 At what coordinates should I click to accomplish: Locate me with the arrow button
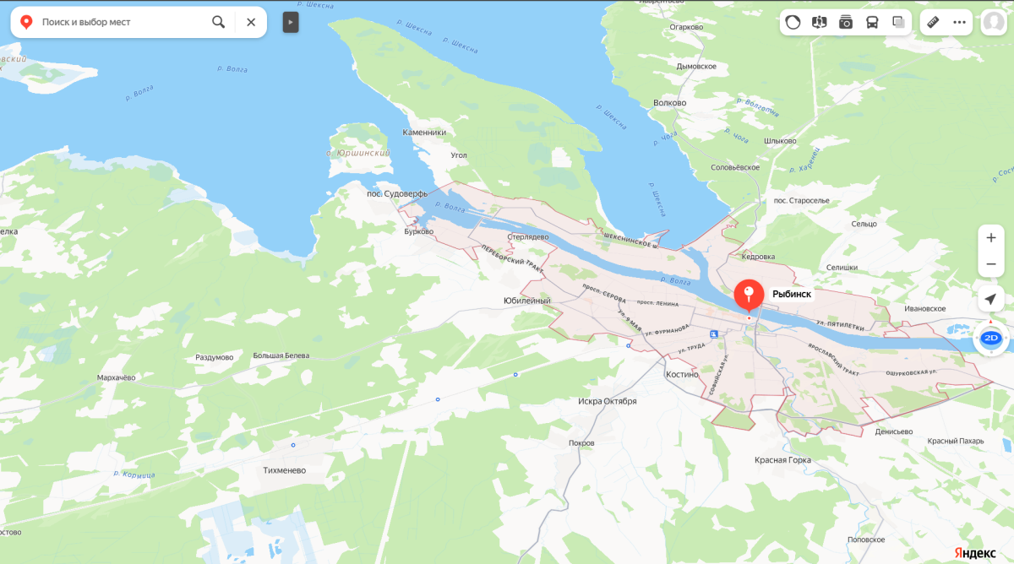pos(991,298)
